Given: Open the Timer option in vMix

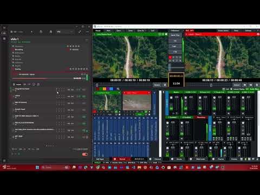Looking at the screenshot, I should pos(236,31).
